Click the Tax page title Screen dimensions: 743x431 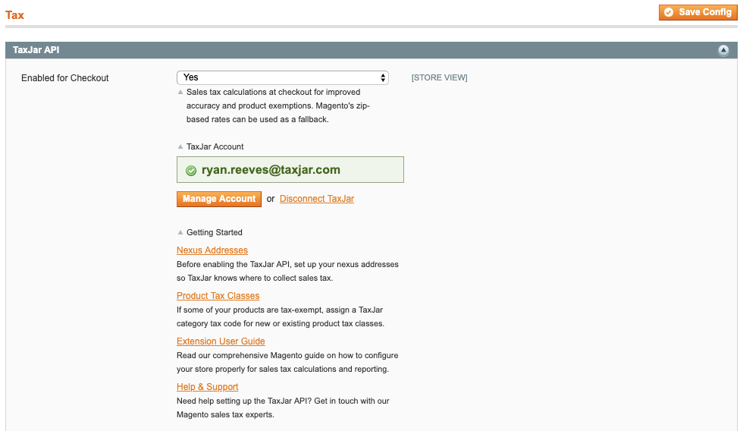[x=14, y=15]
